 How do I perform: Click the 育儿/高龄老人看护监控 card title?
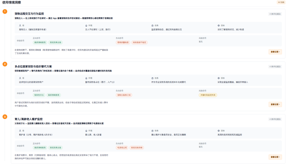[28, 119]
